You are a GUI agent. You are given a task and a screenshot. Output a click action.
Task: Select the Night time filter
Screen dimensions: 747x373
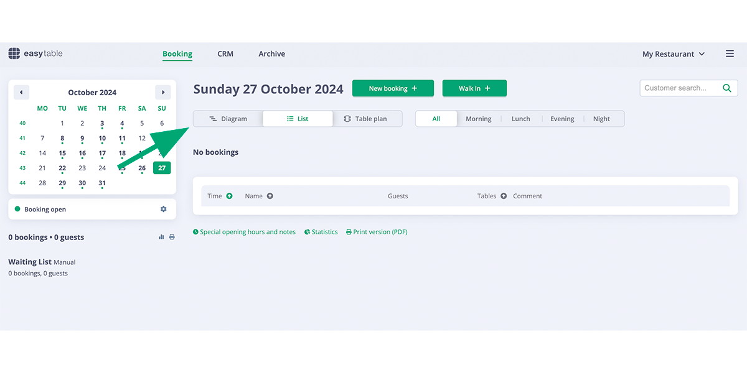[602, 118]
